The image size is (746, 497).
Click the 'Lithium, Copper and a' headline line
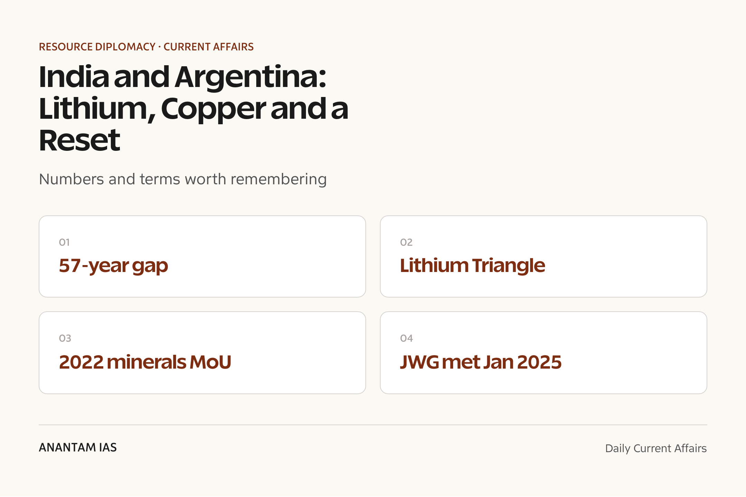(194, 109)
